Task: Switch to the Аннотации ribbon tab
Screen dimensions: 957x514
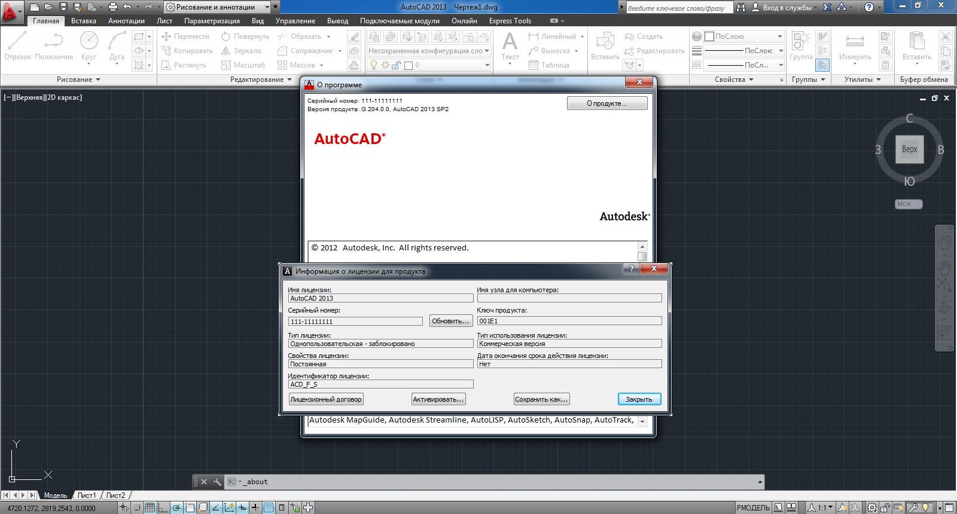Action: (x=126, y=21)
